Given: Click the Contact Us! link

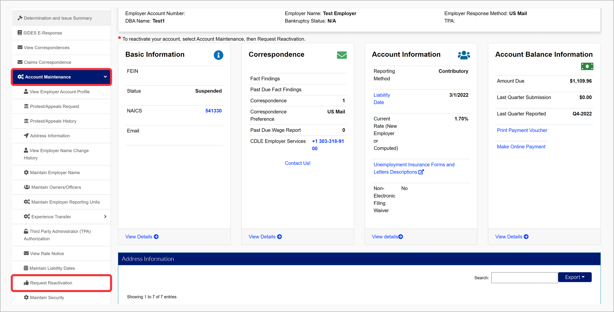Looking at the screenshot, I should pos(298,163).
